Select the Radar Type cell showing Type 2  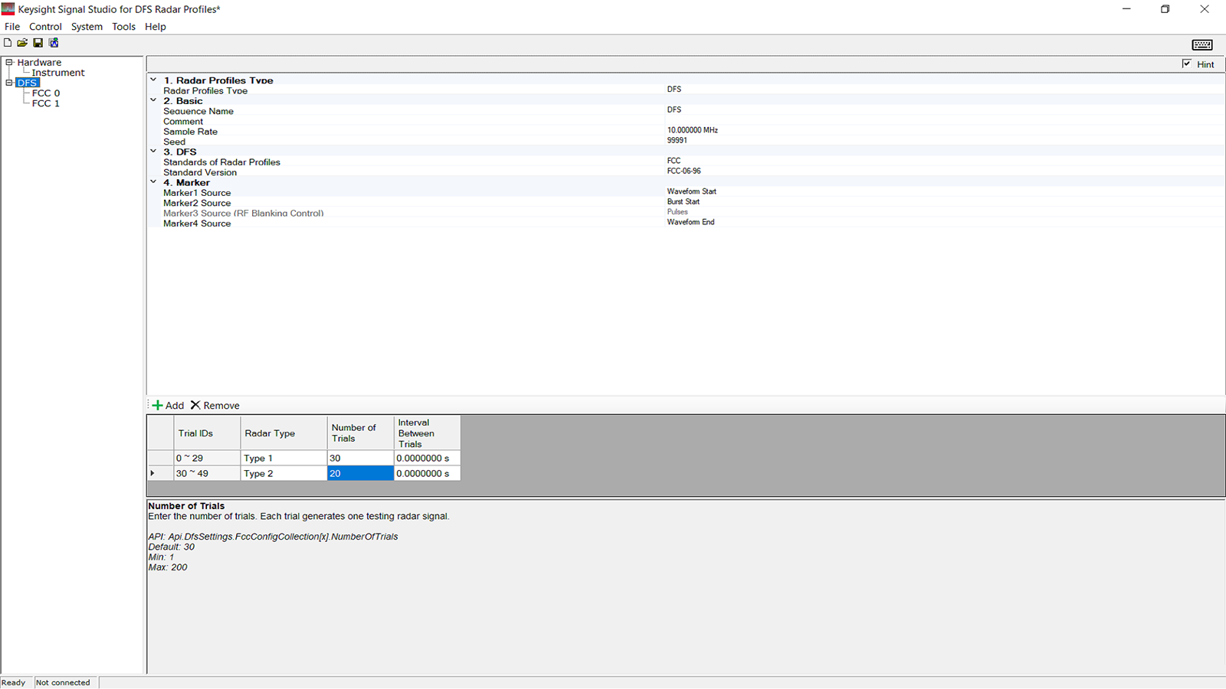point(284,474)
